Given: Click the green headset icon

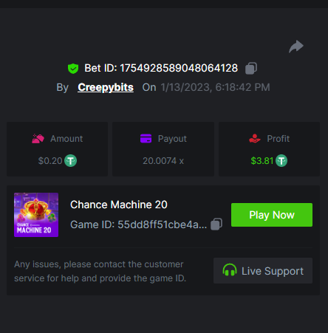Looking at the screenshot, I should 230,270.
